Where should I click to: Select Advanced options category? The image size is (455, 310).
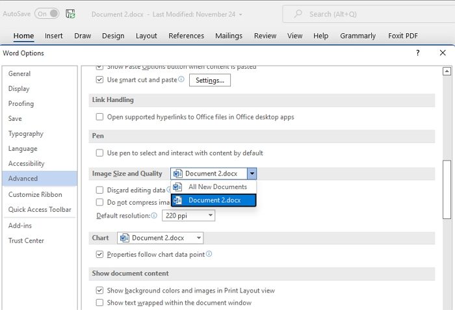(x=40, y=179)
